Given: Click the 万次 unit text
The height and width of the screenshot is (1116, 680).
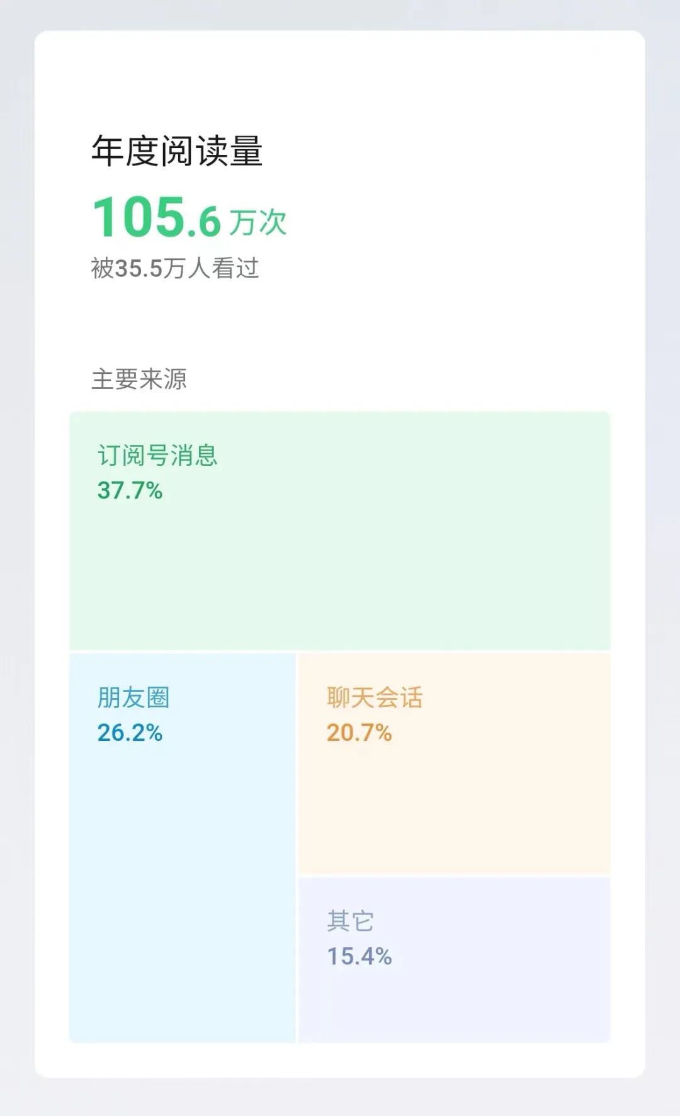Looking at the screenshot, I should pos(258,223).
